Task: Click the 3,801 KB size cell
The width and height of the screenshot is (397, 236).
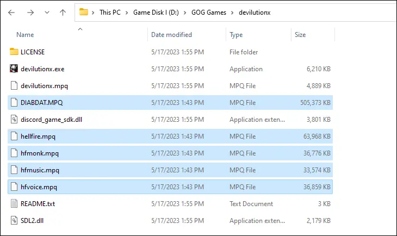Action: (x=319, y=120)
